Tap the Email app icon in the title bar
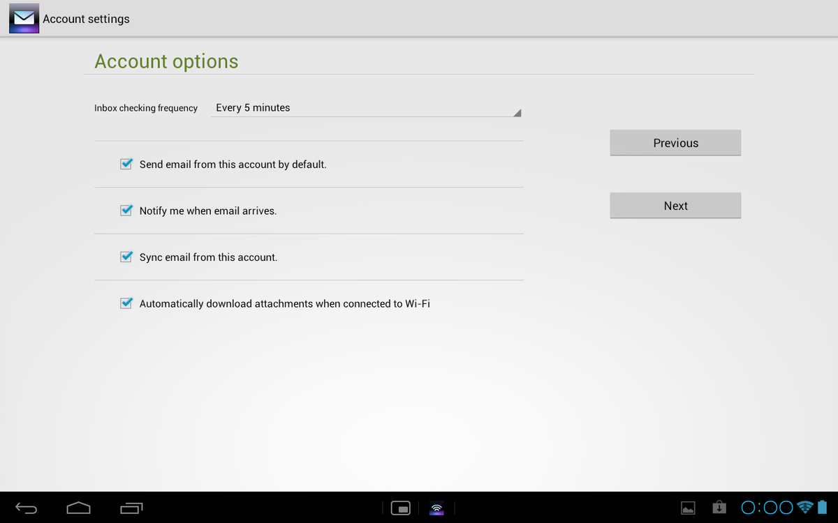 click(x=24, y=19)
